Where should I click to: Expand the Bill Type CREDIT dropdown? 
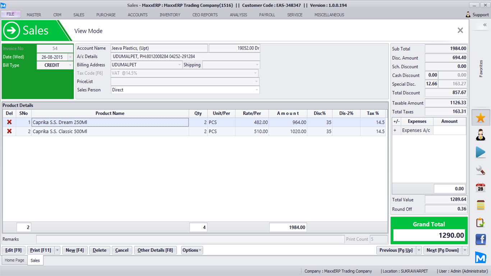70,65
